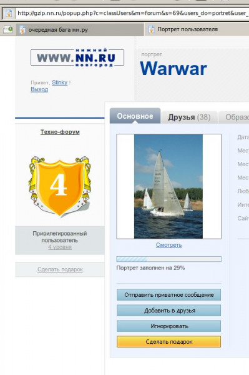Open the 'Друзья (38)' tab
The height and width of the screenshot is (375, 249).
[x=189, y=117]
